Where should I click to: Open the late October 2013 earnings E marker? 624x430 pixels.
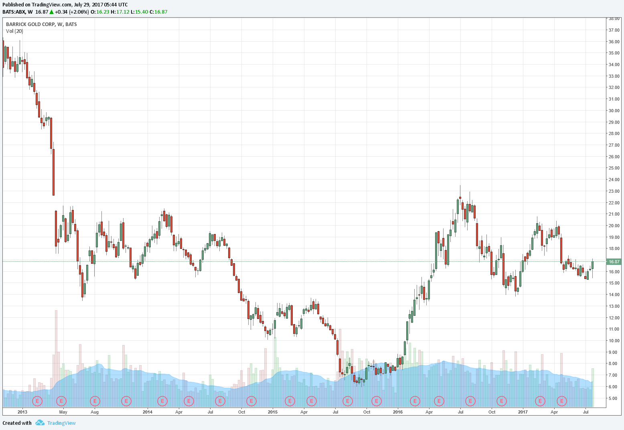[x=126, y=401]
